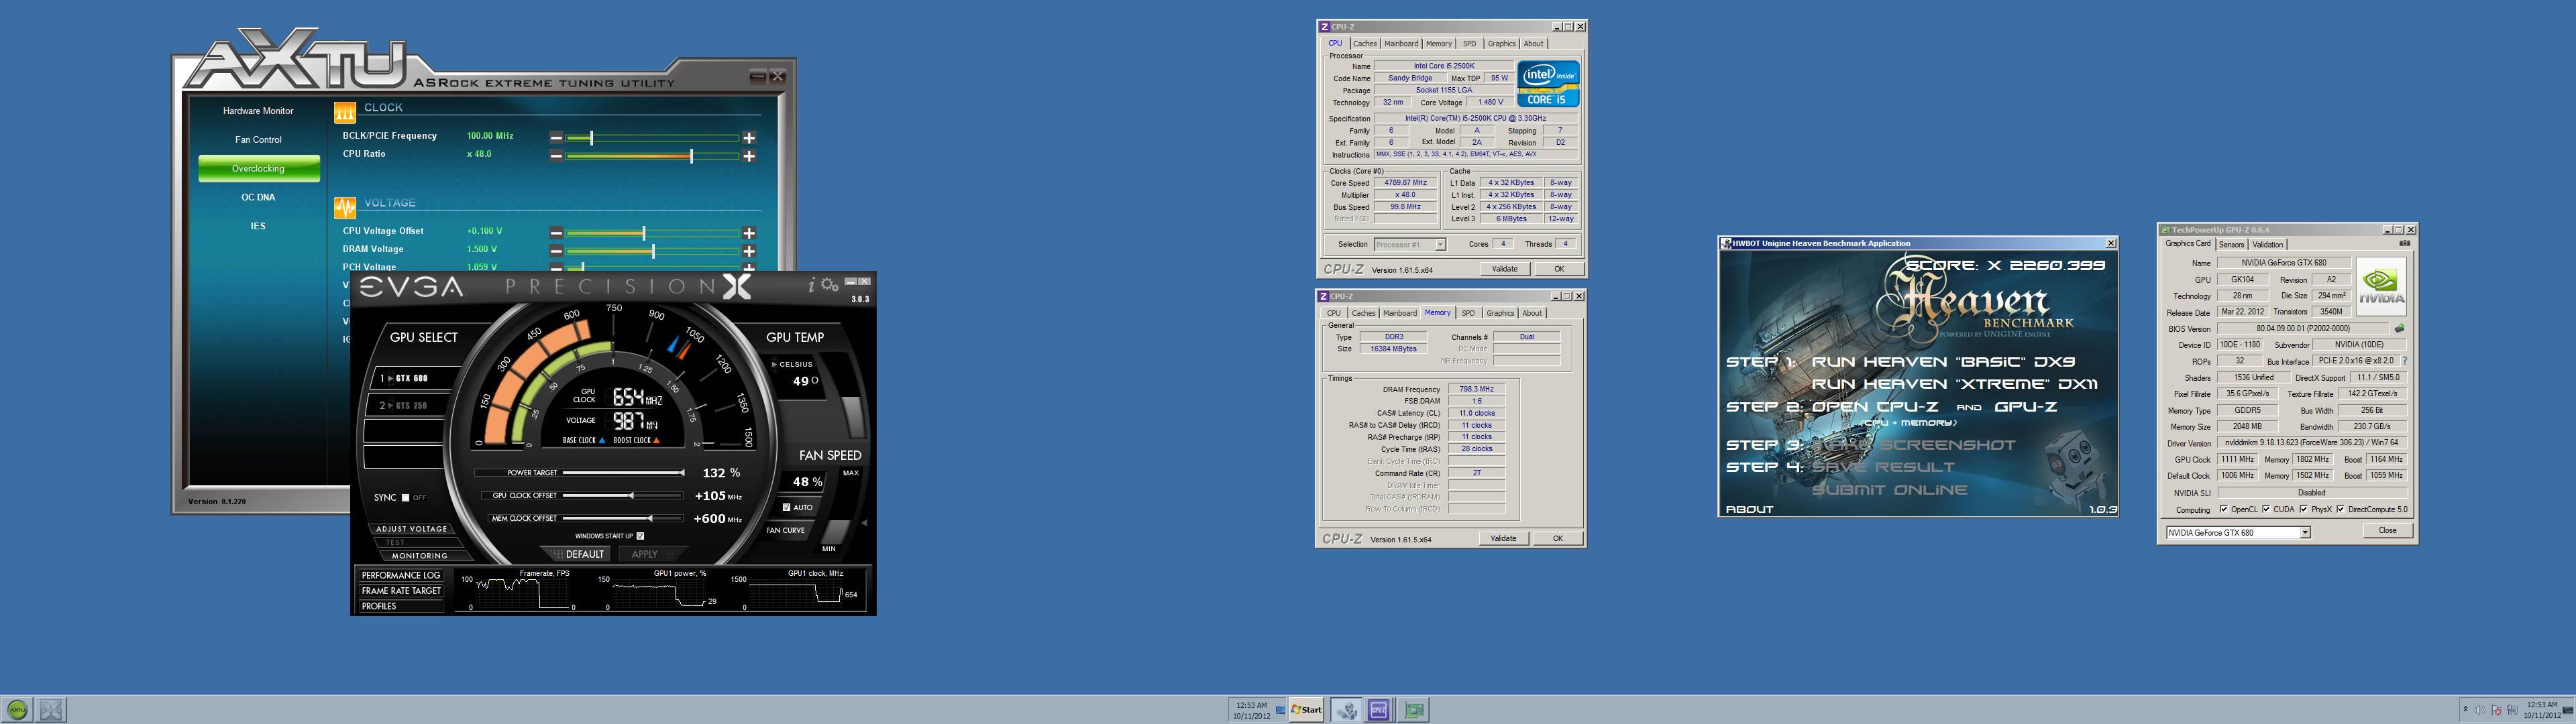Viewport: 2576px width, 724px height.
Task: Adjust the POWER TARGET slider
Action: (x=623, y=472)
